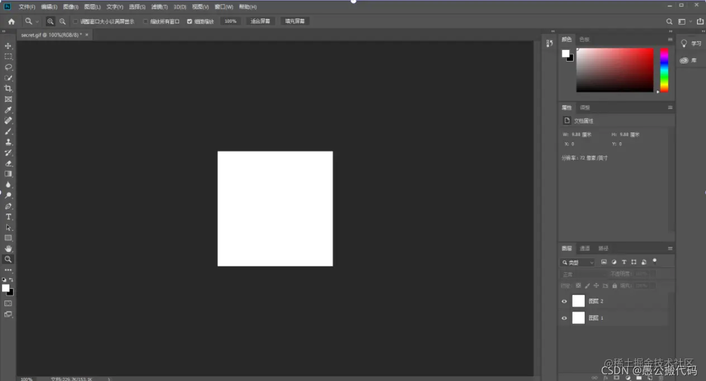The height and width of the screenshot is (381, 706).
Task: Open the Zoom tool preset dropdown arrow
Action: click(x=37, y=21)
